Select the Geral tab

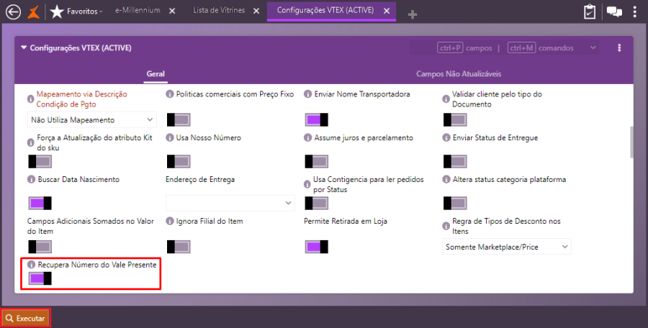pyautogui.click(x=156, y=74)
